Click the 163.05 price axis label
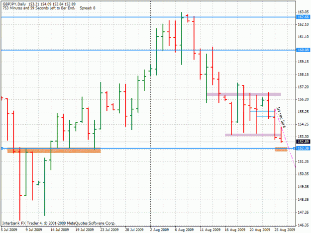311x233 pixels. tap(303, 12)
